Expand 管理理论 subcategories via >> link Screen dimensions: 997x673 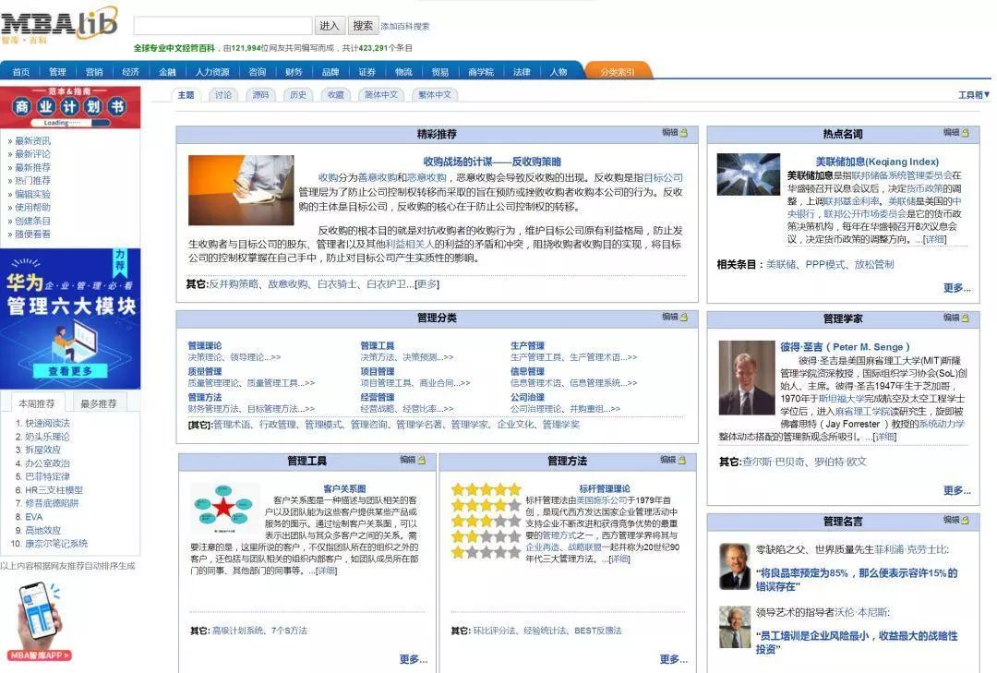275,357
